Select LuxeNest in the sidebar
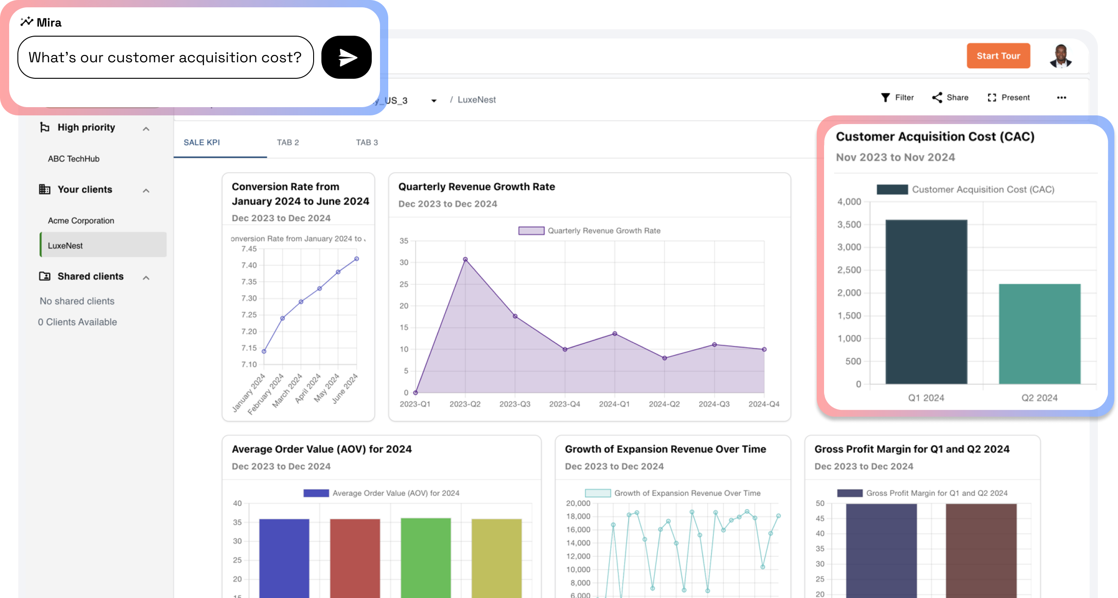Image resolution: width=1118 pixels, height=598 pixels. coord(103,245)
